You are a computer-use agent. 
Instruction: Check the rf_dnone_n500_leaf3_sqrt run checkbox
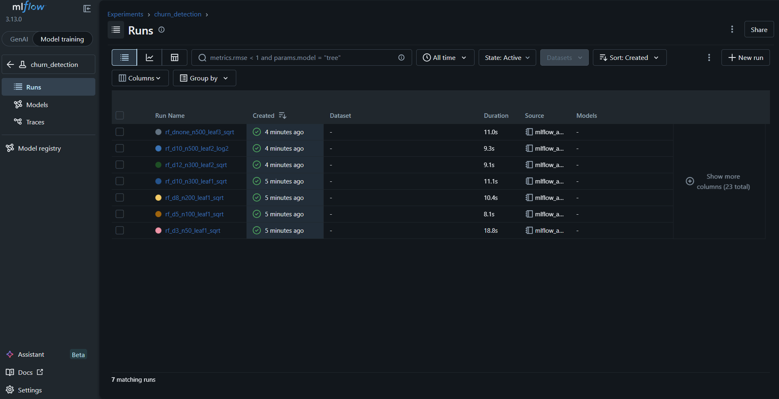coord(120,132)
